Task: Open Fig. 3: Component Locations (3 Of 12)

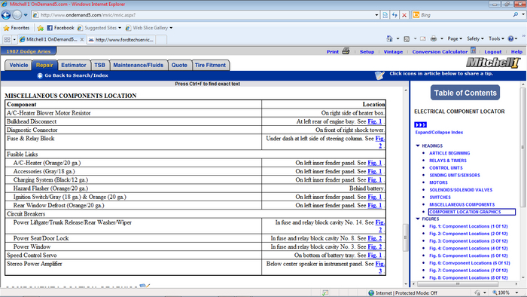Action: (x=468, y=241)
